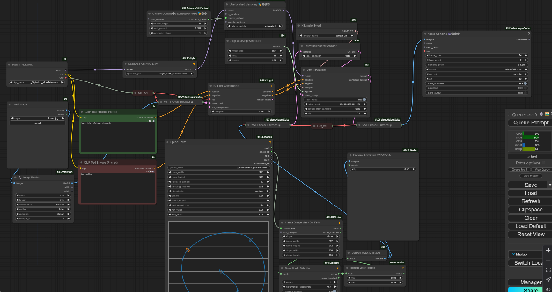Click the fit view frame icon
Screen dimensions: 552x292
point(548,270)
